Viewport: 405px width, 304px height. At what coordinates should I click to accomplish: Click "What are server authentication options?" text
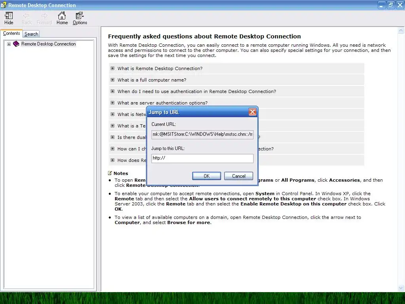(x=163, y=103)
